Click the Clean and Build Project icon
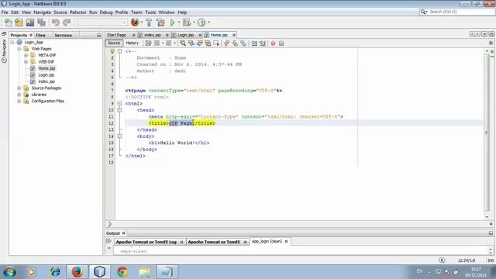 [x=160, y=22]
